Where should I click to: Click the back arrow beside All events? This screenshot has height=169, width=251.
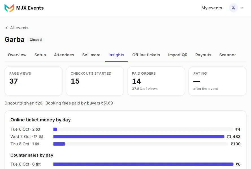click(x=7, y=28)
